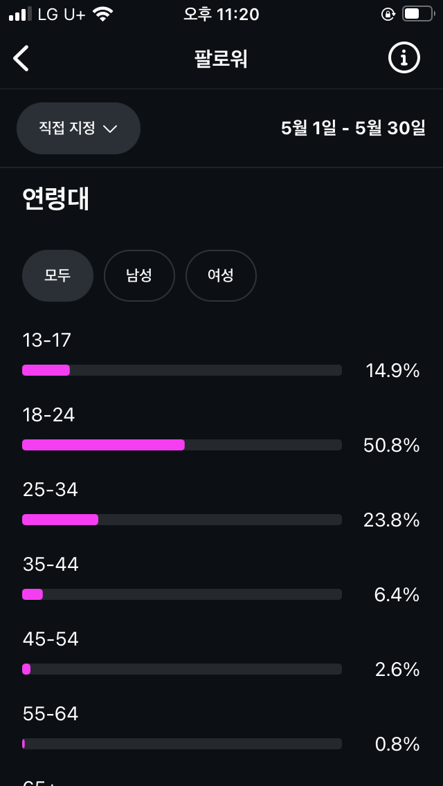This screenshot has height=786, width=443.
Task: Expand the chevron beside 직접 지정
Action: [110, 129]
